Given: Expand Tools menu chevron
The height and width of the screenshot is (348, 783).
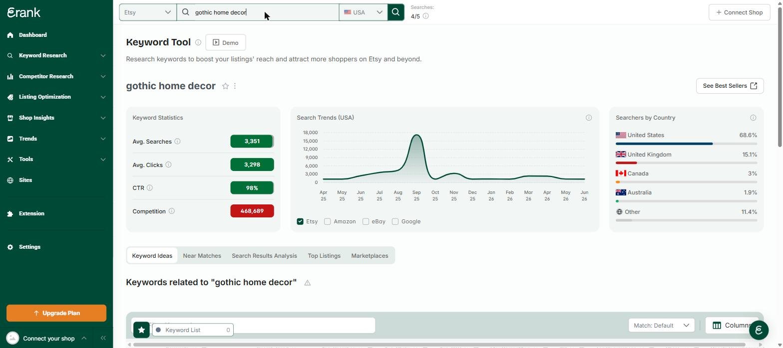Looking at the screenshot, I should 103,159.
